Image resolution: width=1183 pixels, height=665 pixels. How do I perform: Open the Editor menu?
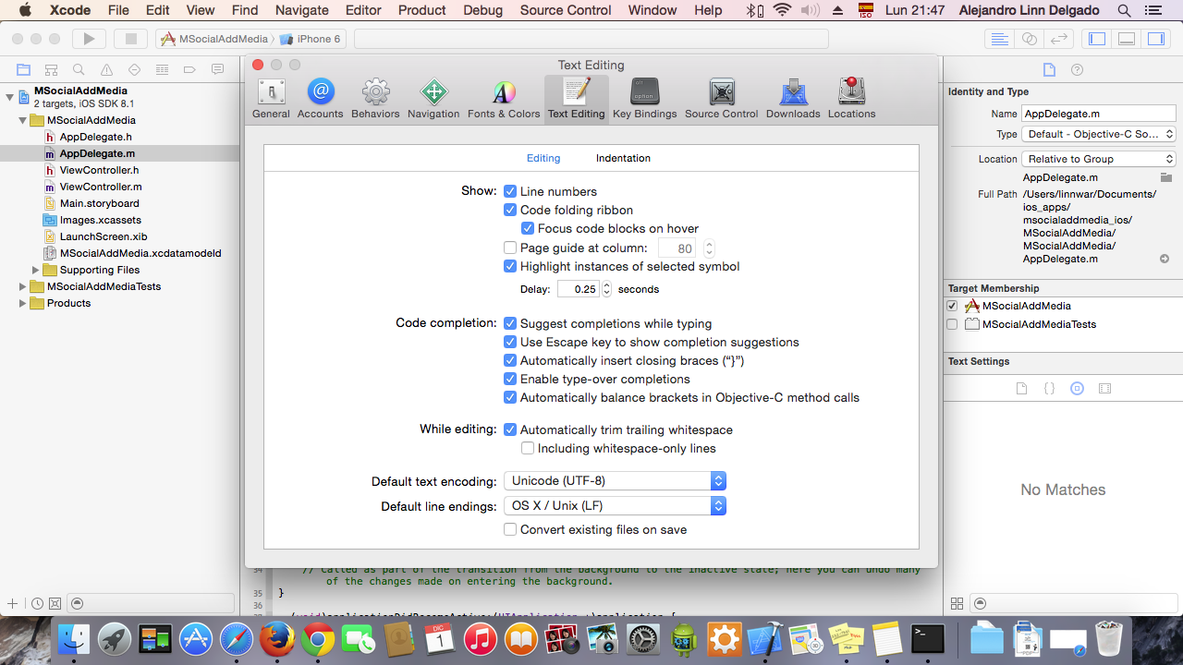point(363,10)
